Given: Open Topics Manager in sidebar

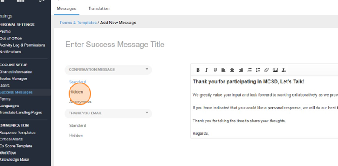Looking at the screenshot, I should tap(14, 79).
